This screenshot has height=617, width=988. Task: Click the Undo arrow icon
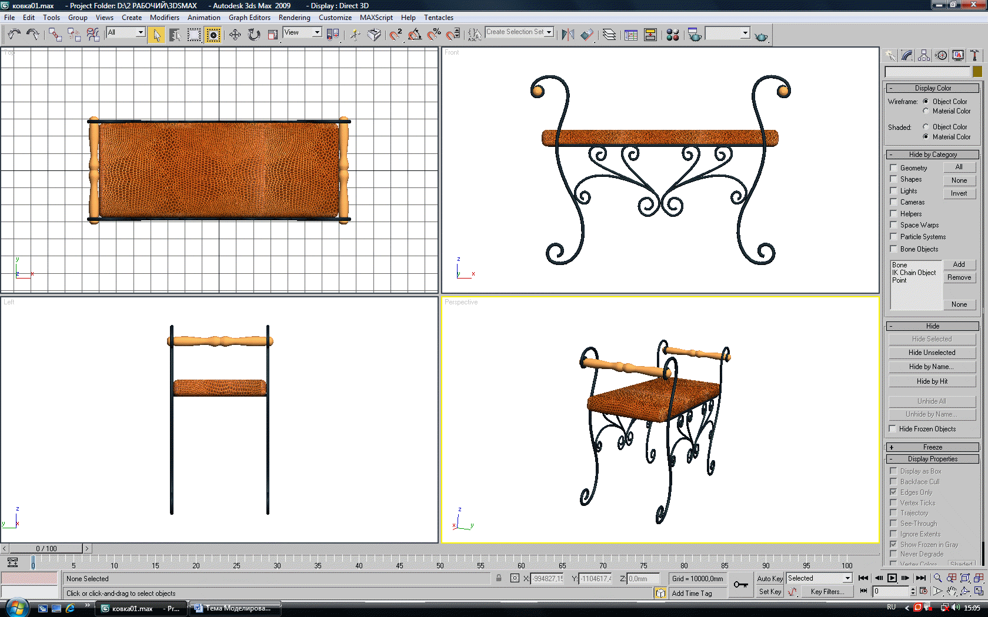(x=14, y=35)
